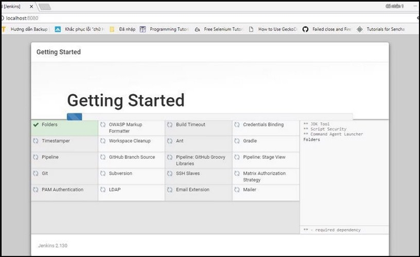
Task: Click the Free Selenium Tutorials bookmark icon
Action: coord(197,29)
